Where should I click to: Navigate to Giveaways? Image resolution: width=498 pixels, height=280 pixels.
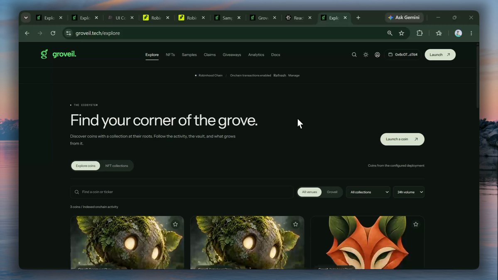point(232,55)
